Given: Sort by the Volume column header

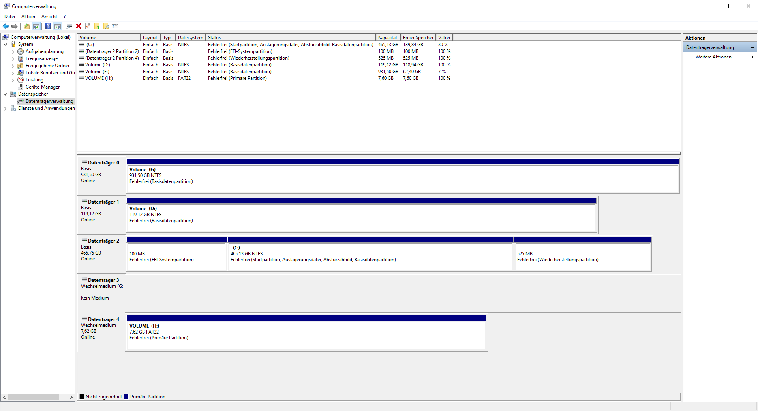Looking at the screenshot, I should 109,38.
